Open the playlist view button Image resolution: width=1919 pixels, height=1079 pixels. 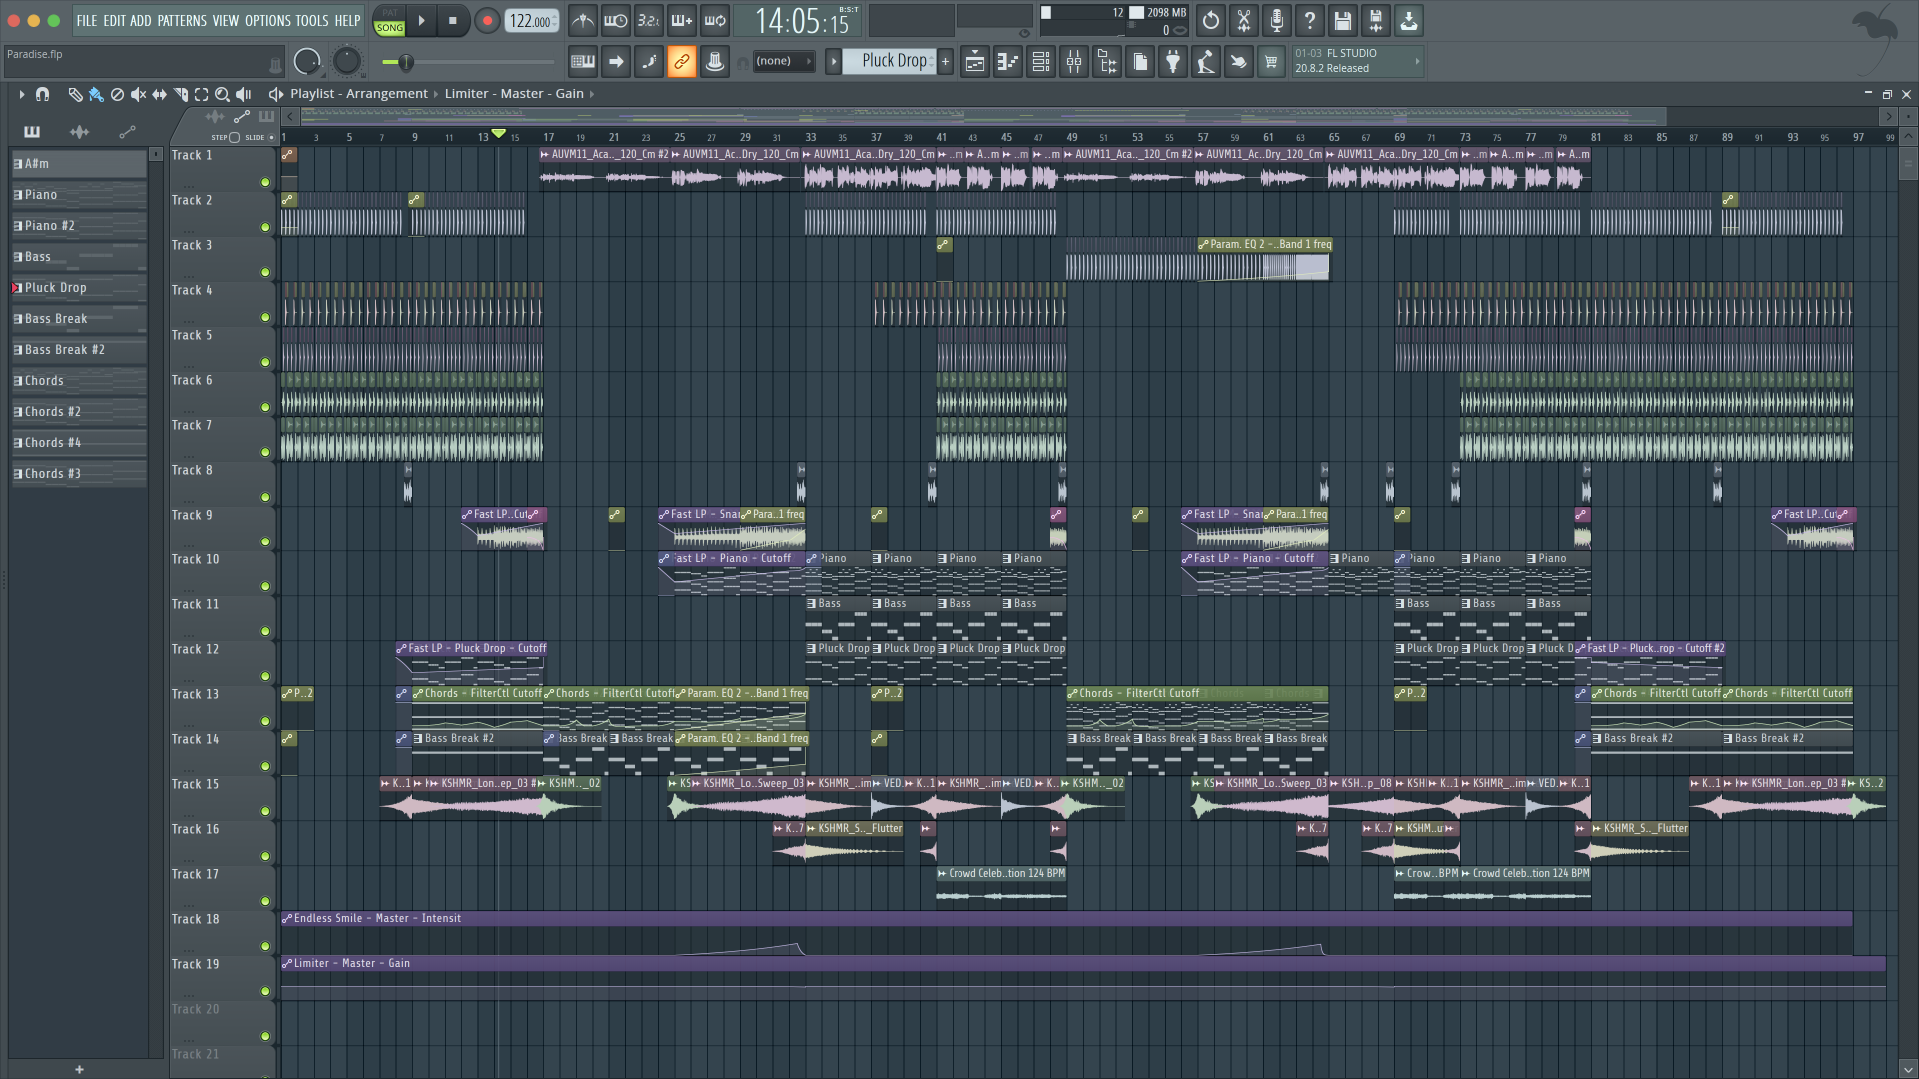click(975, 62)
